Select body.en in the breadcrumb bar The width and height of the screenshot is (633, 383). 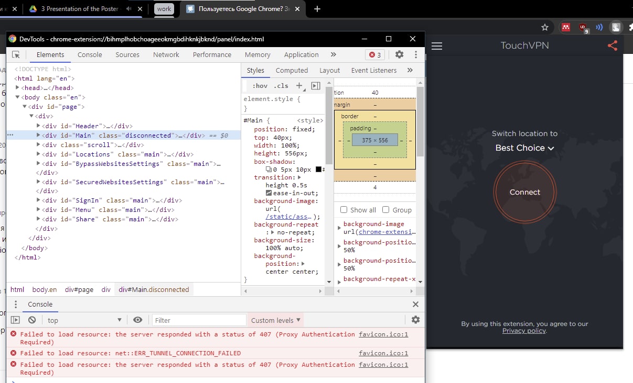click(44, 289)
